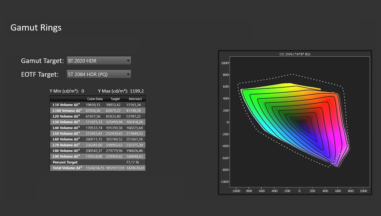Click the cube data cell 170554,88
Screen dimensions: 381x216
[x=94, y=157]
